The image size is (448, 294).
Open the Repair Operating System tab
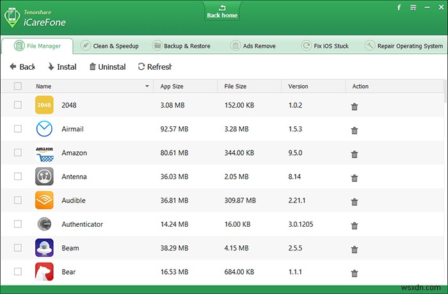click(x=404, y=46)
